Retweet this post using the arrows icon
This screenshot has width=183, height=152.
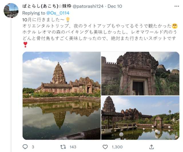pyautogui.click(x=63, y=147)
